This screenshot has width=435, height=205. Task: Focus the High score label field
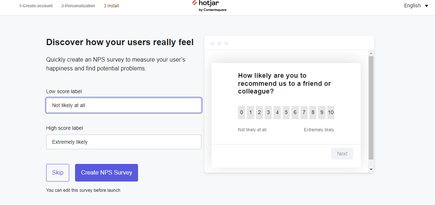[x=124, y=142]
